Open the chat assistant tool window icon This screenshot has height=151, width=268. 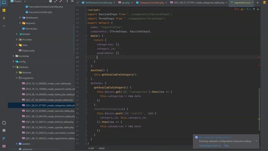[x=4, y=123]
